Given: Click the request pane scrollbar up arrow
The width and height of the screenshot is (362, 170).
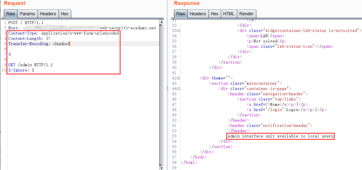Looking at the screenshot, I should pyautogui.click(x=162, y=22).
